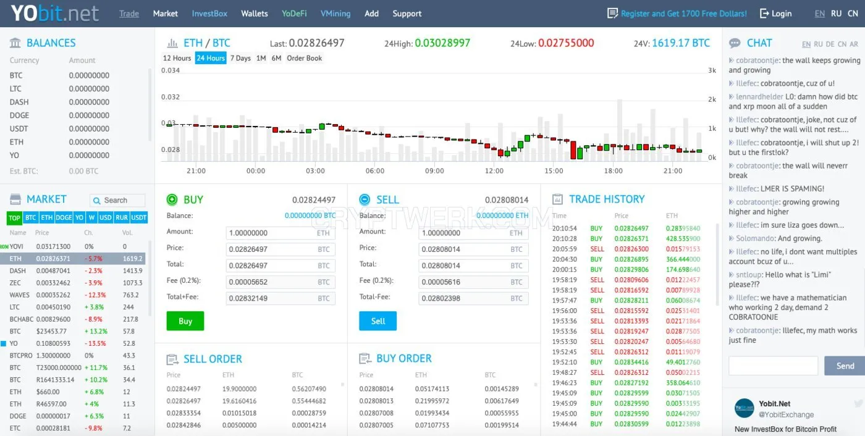
Task: Click the register form icon
Action: [x=612, y=13]
